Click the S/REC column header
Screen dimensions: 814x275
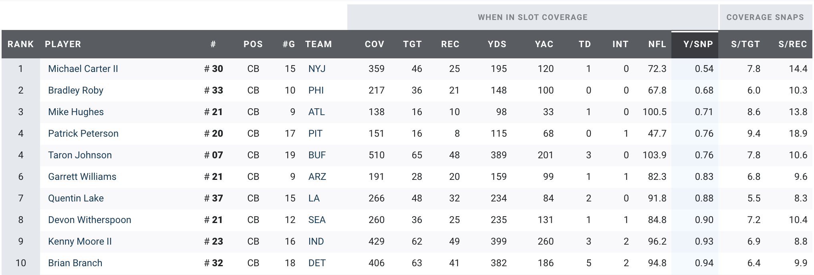[792, 44]
